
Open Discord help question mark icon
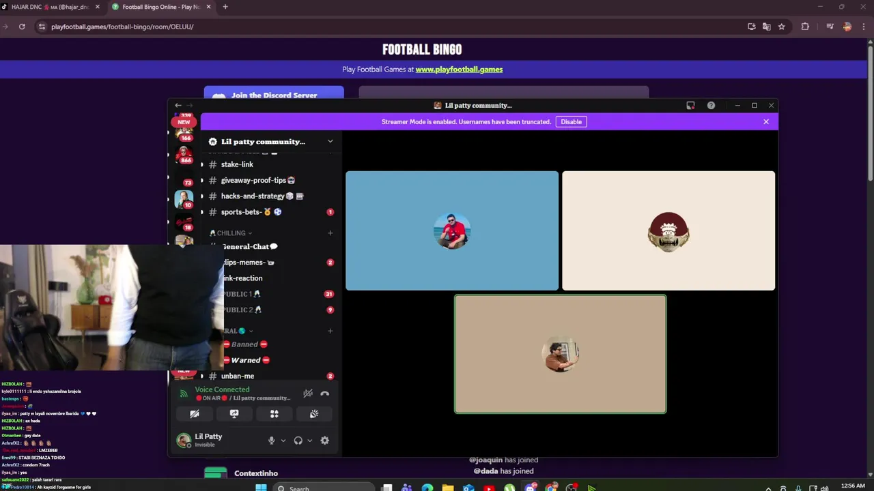(x=711, y=106)
